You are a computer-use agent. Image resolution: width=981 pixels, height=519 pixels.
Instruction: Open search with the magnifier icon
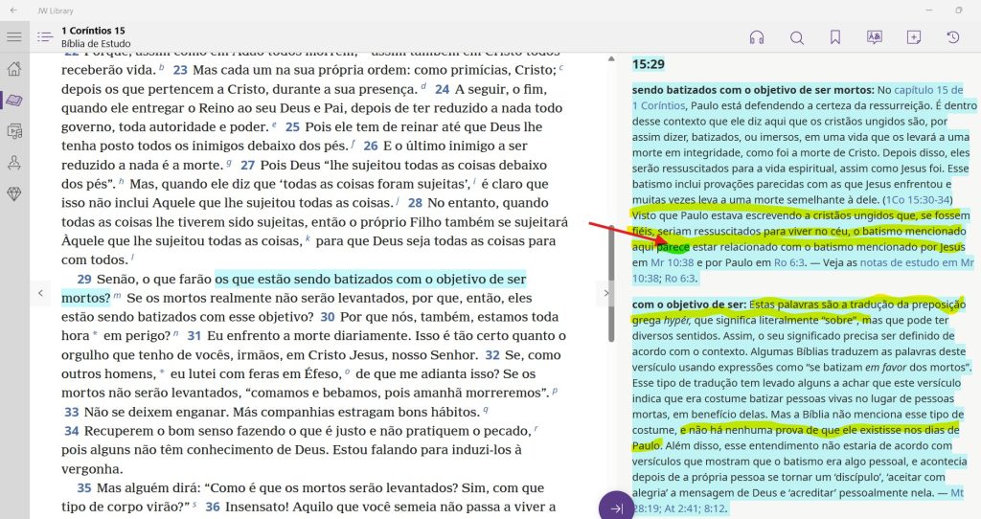796,37
